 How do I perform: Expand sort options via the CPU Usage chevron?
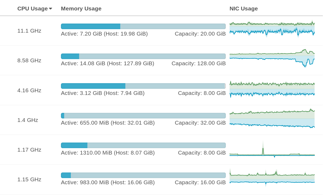pos(51,9)
